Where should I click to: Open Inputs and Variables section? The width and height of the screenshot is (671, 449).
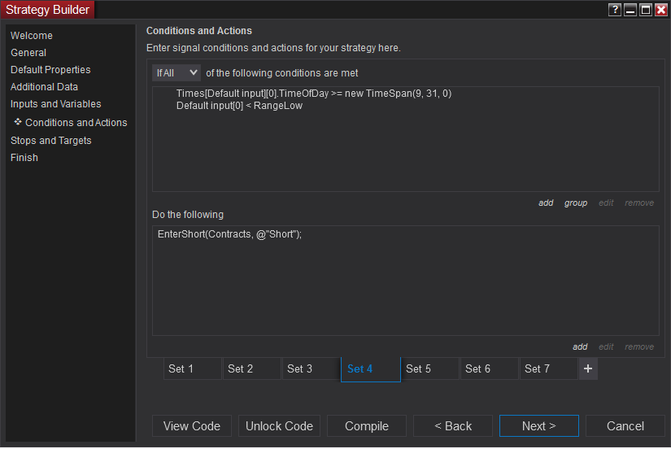[55, 104]
